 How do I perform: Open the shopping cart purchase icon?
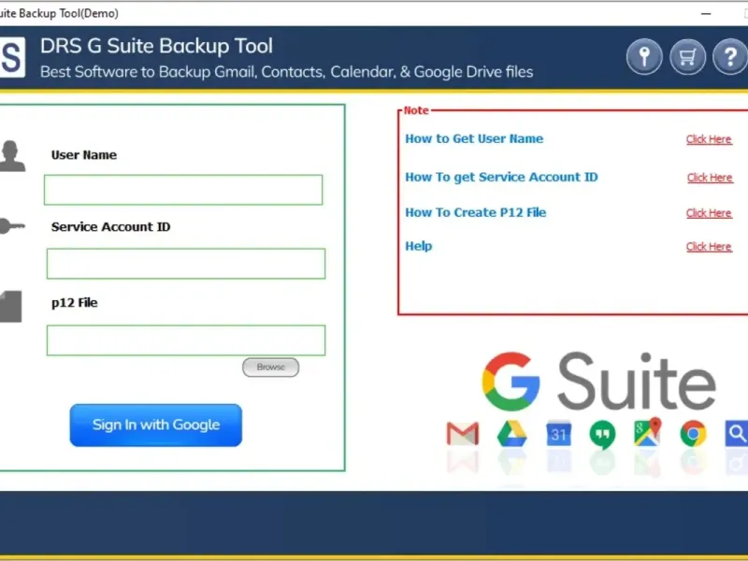point(687,57)
